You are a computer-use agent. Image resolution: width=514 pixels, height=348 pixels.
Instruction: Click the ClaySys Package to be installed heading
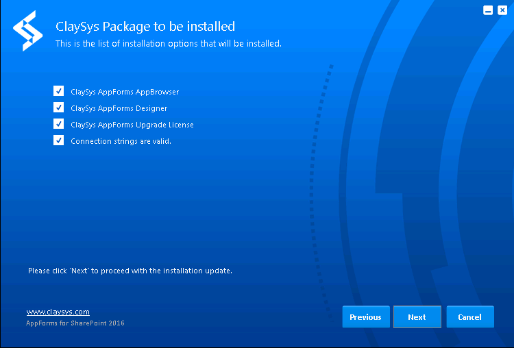tap(145, 27)
